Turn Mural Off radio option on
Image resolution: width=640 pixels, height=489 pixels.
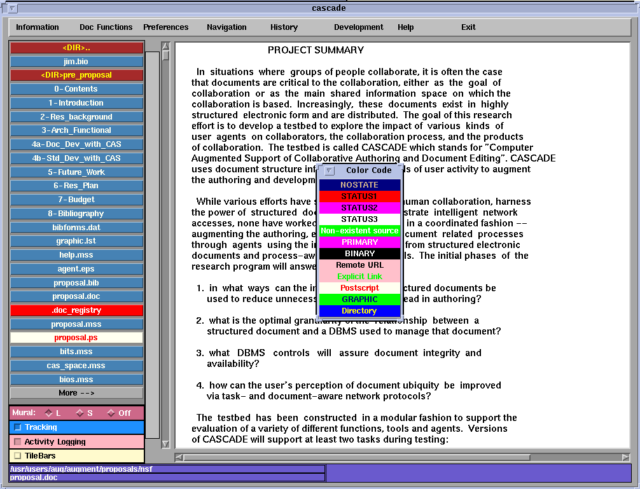coord(111,413)
